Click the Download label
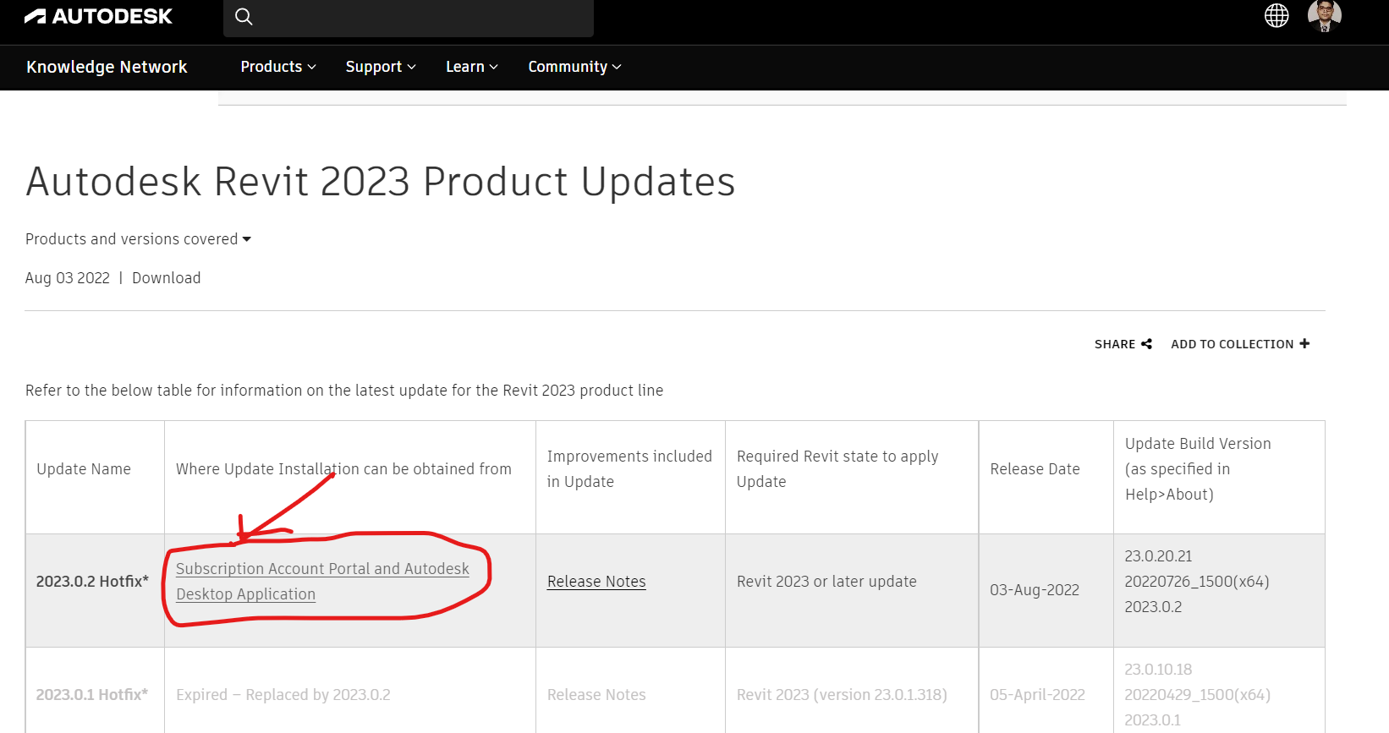 (x=167, y=278)
